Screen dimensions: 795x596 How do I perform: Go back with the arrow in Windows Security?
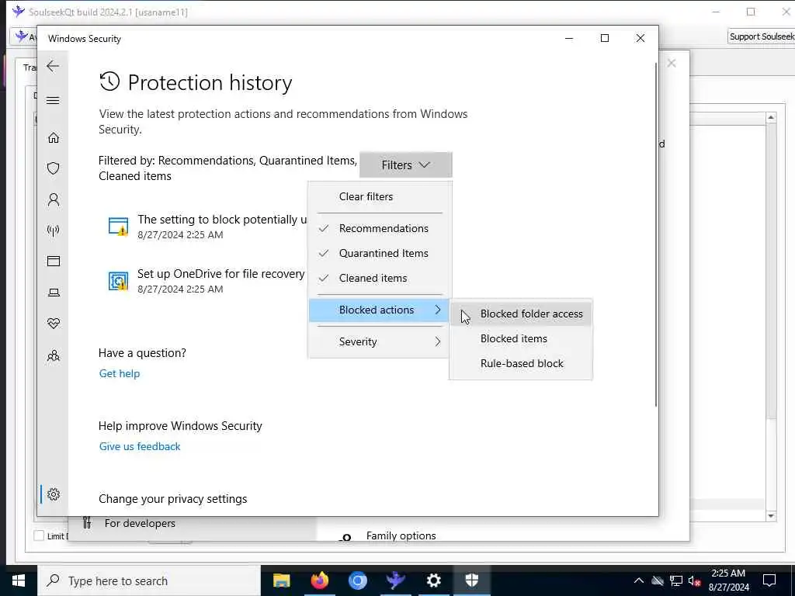(x=53, y=66)
